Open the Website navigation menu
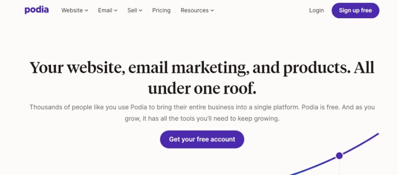Image resolution: width=398 pixels, height=175 pixels. pos(75,10)
